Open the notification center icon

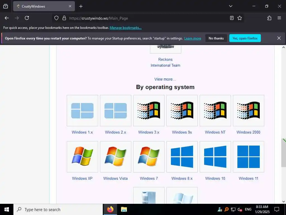[x=277, y=209]
